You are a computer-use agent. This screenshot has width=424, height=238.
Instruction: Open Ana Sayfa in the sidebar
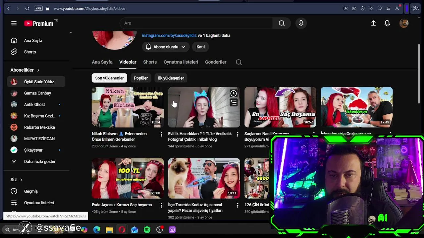36,41
